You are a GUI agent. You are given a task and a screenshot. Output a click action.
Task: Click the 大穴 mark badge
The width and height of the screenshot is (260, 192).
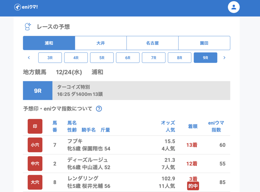click(35, 182)
